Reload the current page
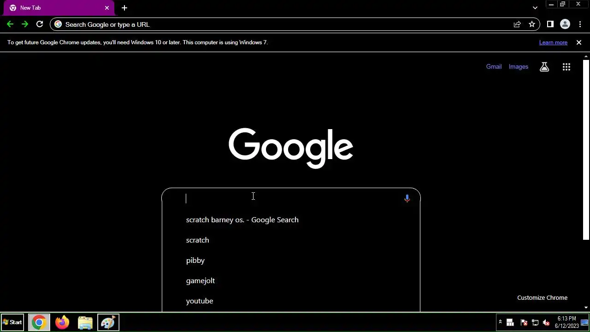Viewport: 590px width, 332px height. coord(40,24)
